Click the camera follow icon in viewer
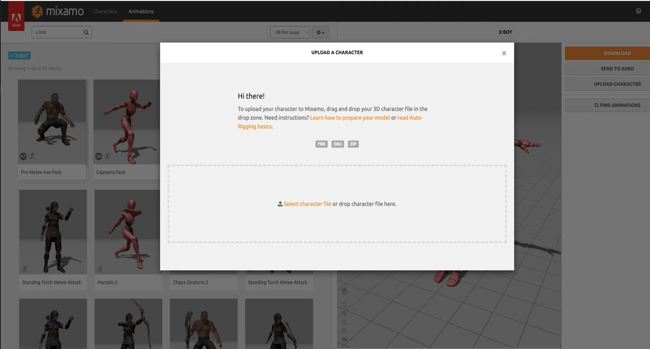650x349 pixels. click(344, 339)
